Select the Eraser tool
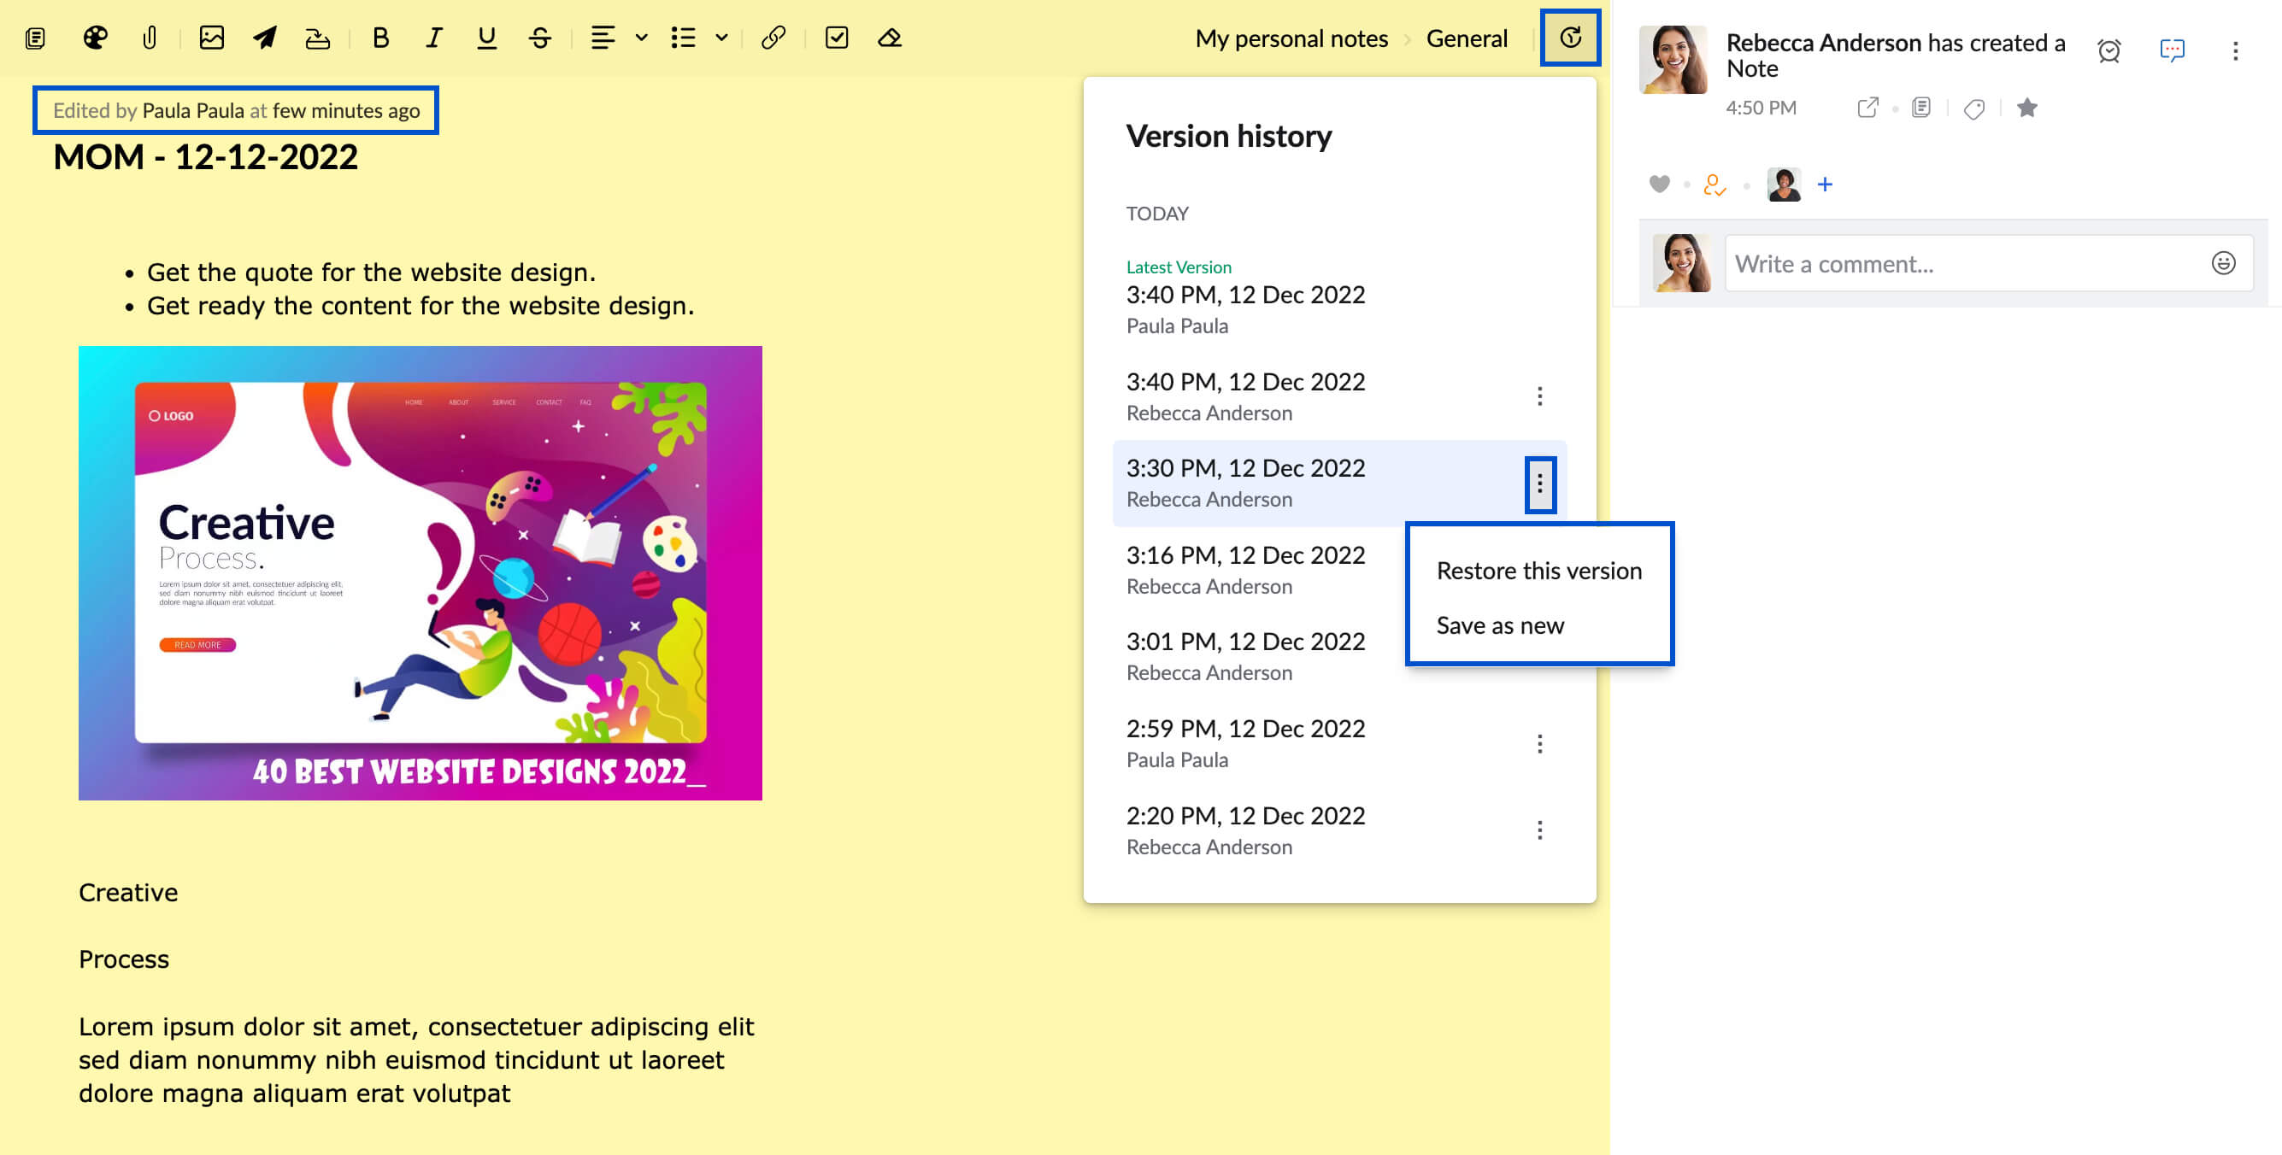This screenshot has width=2282, height=1155. tap(891, 35)
